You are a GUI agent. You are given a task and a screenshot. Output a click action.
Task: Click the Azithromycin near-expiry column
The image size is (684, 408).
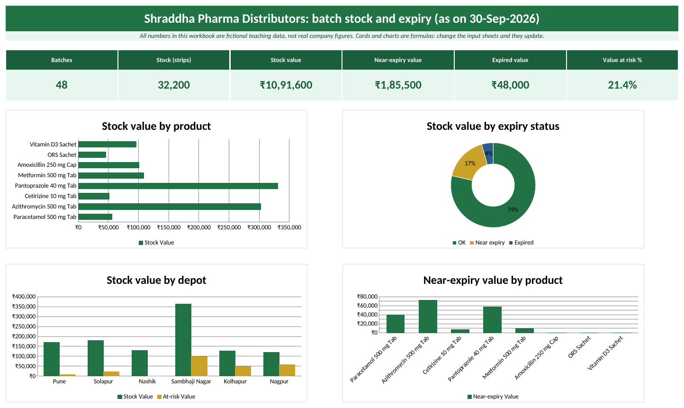coord(428,317)
